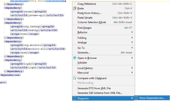
Task: Expand the Go To submenu arrow
Action: [x=132, y=48]
